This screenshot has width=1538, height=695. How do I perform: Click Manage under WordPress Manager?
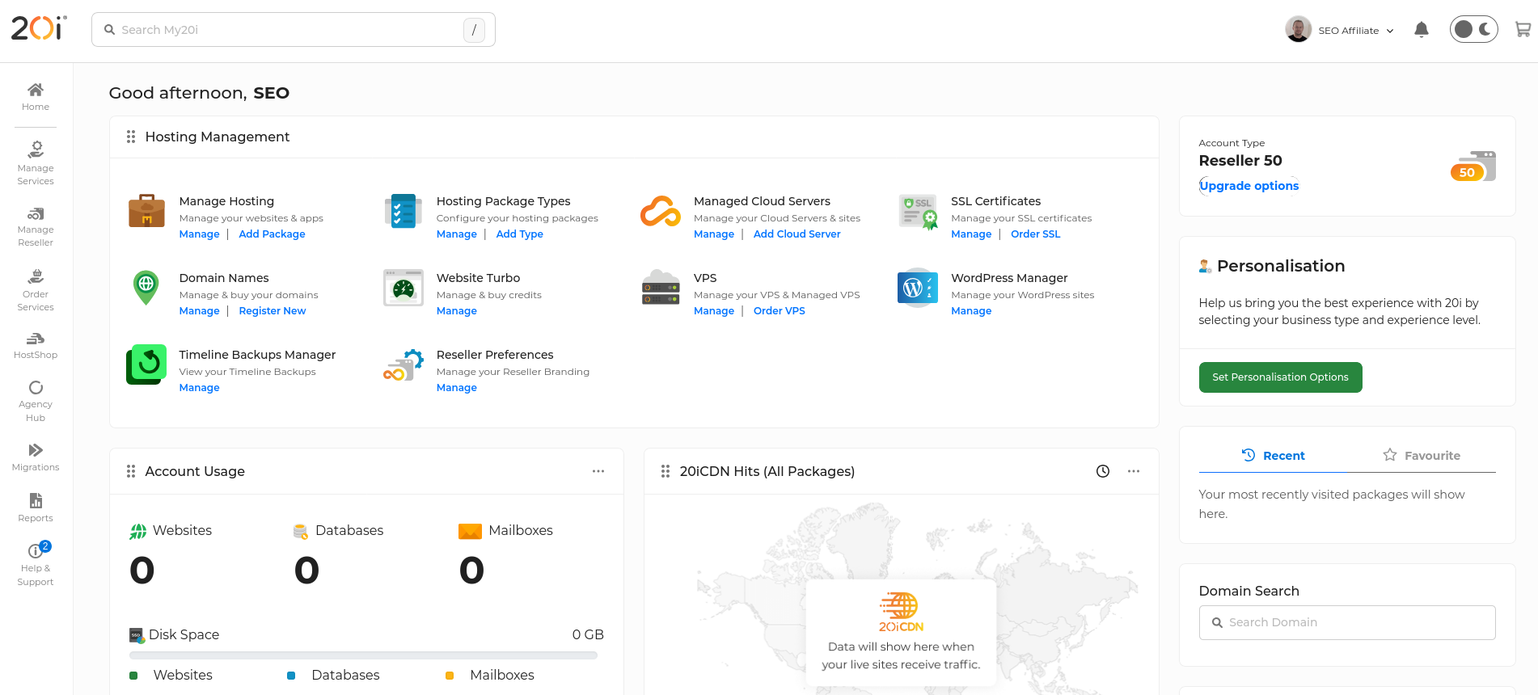coord(971,311)
